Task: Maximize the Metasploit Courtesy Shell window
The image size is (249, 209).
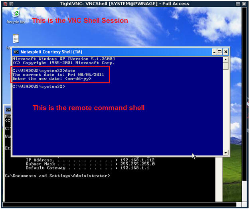Action: pyautogui.click(x=219, y=52)
